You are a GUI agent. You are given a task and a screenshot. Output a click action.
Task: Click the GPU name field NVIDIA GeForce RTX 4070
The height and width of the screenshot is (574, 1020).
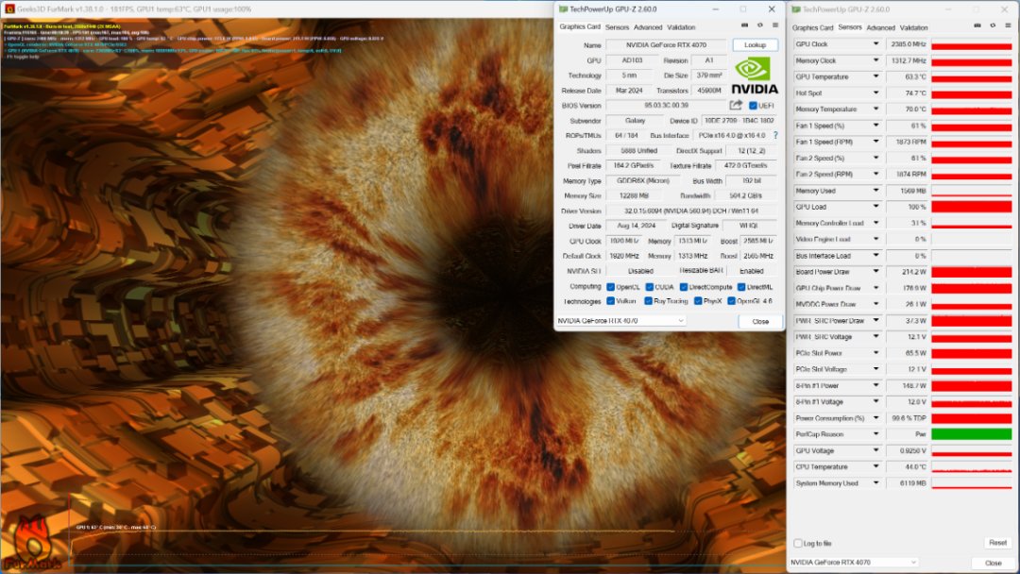point(666,45)
